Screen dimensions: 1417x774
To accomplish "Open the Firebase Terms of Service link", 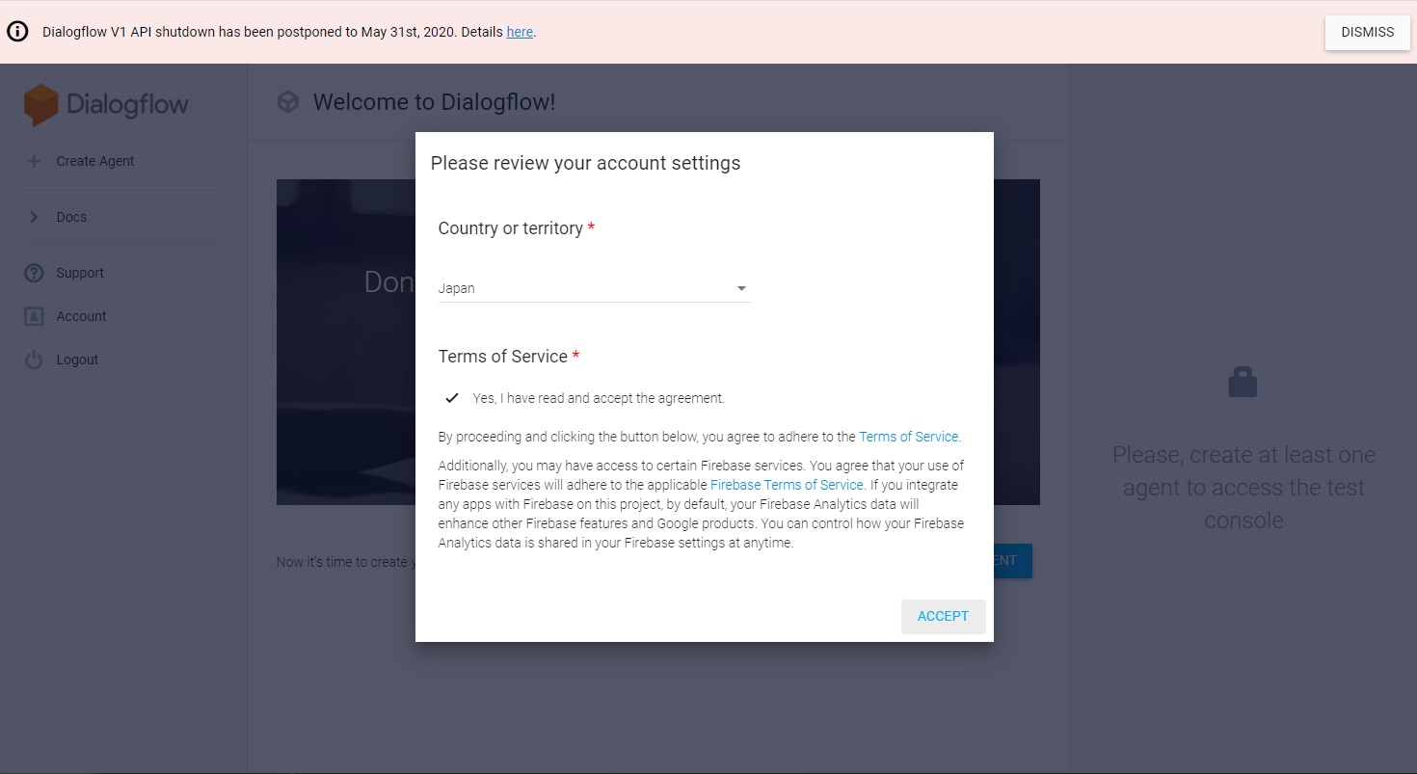I will (787, 485).
